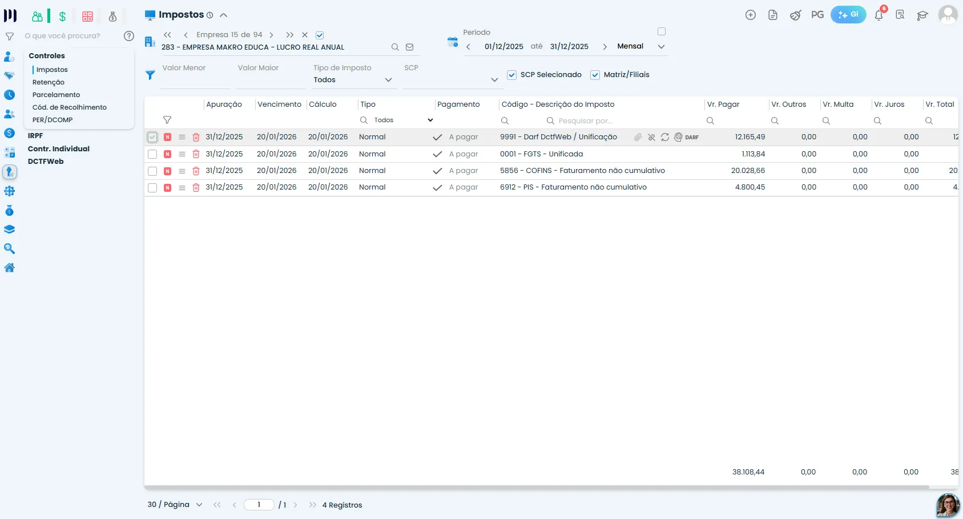Open the Gi assistant button
This screenshot has height=519, width=963.
848,15
